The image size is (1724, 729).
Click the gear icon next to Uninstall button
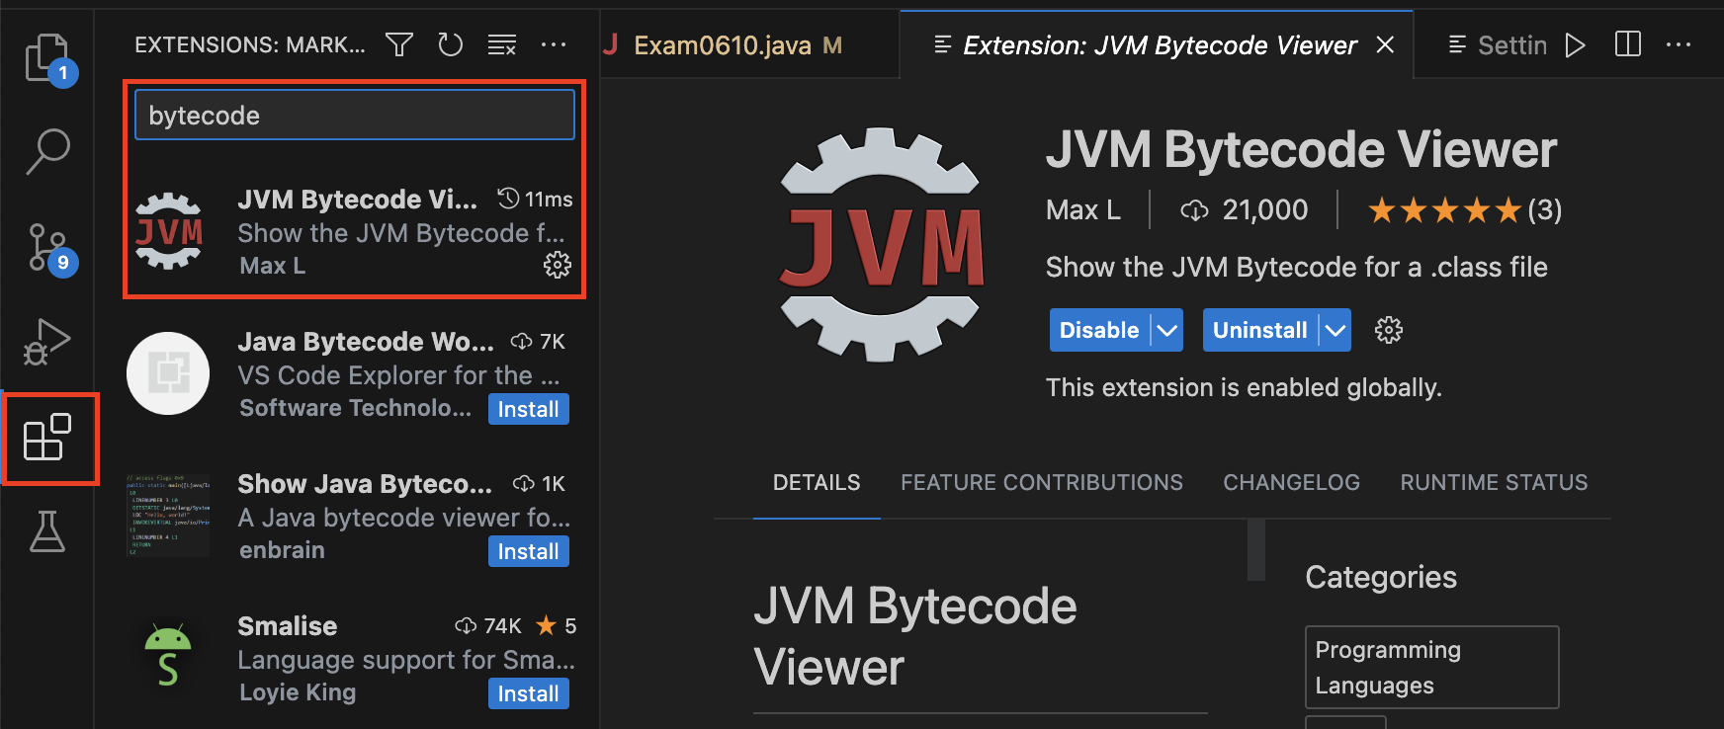tap(1389, 330)
